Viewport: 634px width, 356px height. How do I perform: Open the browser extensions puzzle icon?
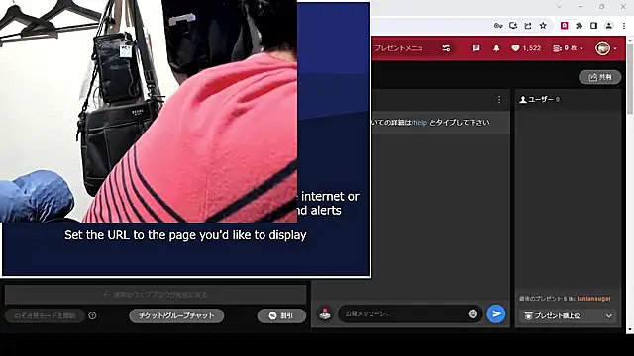click(x=579, y=26)
